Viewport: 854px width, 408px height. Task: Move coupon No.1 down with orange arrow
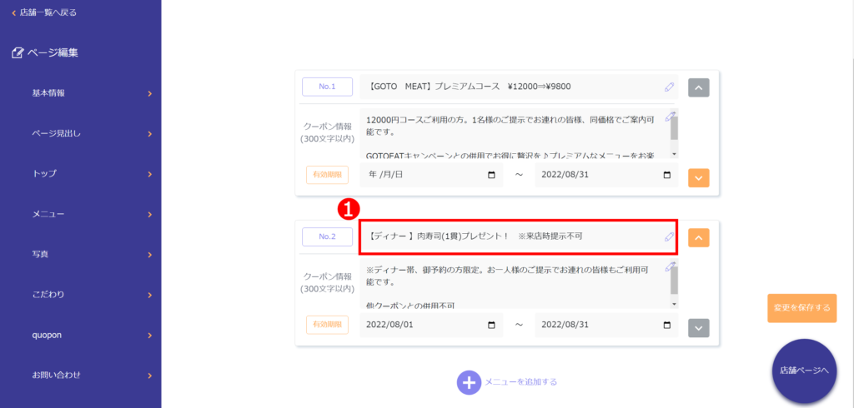pyautogui.click(x=698, y=177)
